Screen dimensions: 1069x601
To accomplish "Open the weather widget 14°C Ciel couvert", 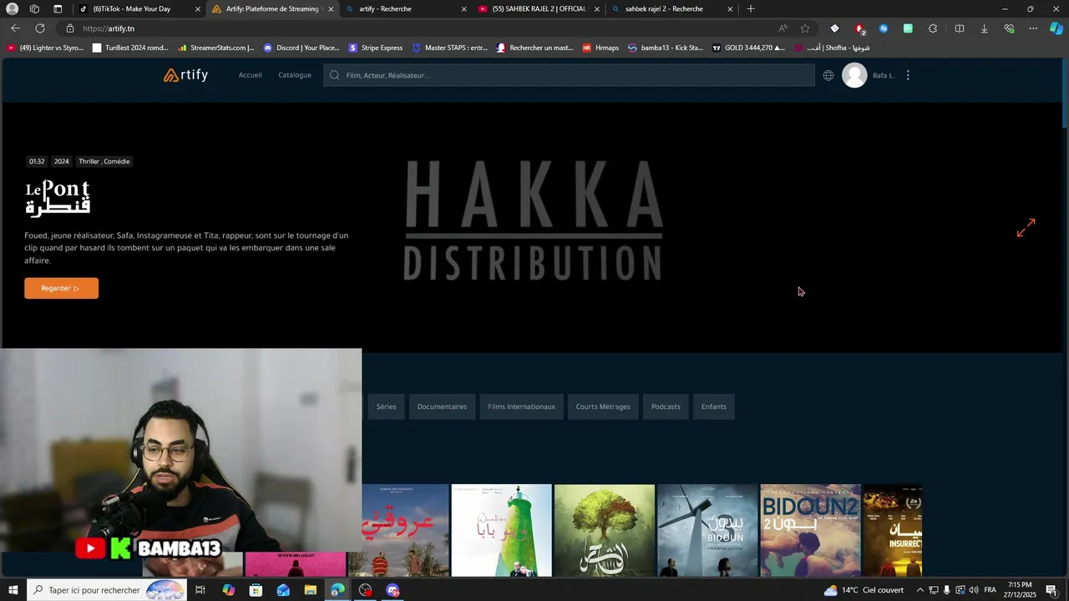I will pyautogui.click(x=864, y=590).
